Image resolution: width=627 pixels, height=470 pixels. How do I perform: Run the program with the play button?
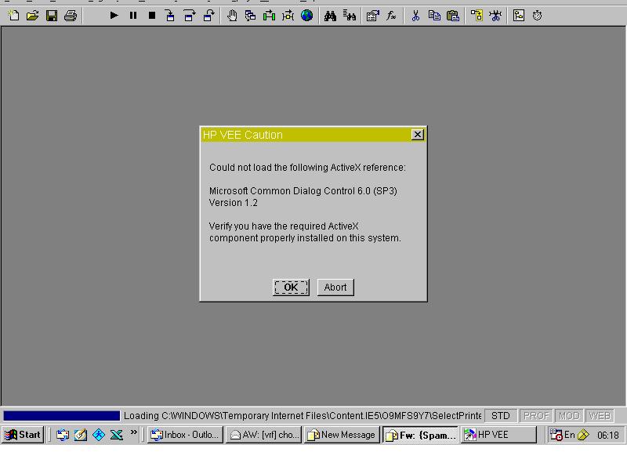pyautogui.click(x=114, y=16)
